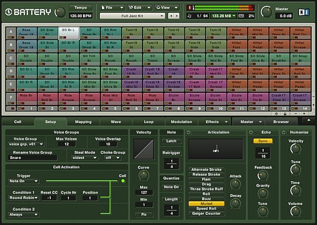Viewport: 317px width, 225px height.
Task: Load the previous kit with left arrow
Action: tap(171, 16)
